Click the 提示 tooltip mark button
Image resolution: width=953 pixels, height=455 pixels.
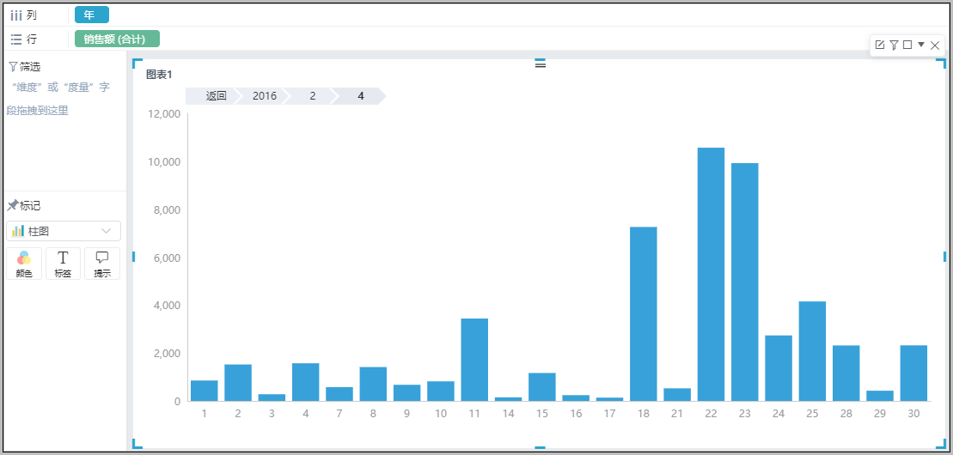(x=102, y=264)
